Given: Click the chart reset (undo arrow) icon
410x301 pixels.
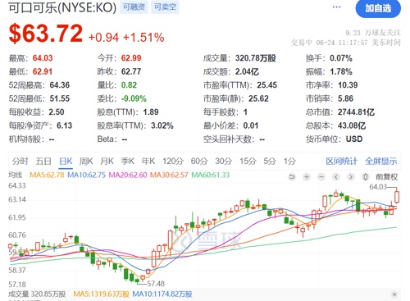Looking at the screenshot, I should click(292, 177).
